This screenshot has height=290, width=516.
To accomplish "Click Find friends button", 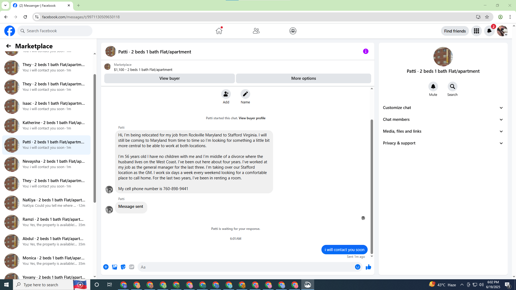I will [455, 31].
